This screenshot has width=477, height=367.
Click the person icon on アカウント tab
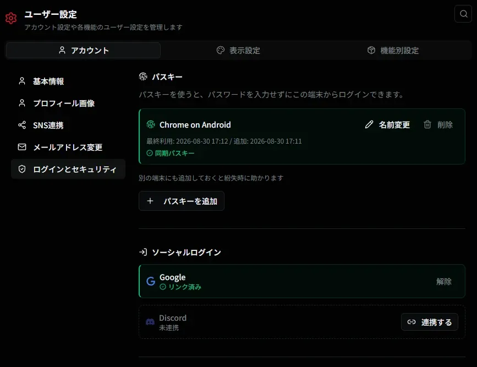click(62, 50)
